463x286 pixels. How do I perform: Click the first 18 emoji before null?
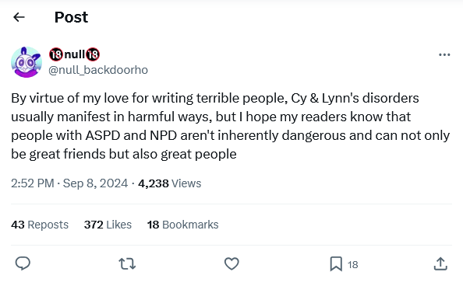pos(56,54)
